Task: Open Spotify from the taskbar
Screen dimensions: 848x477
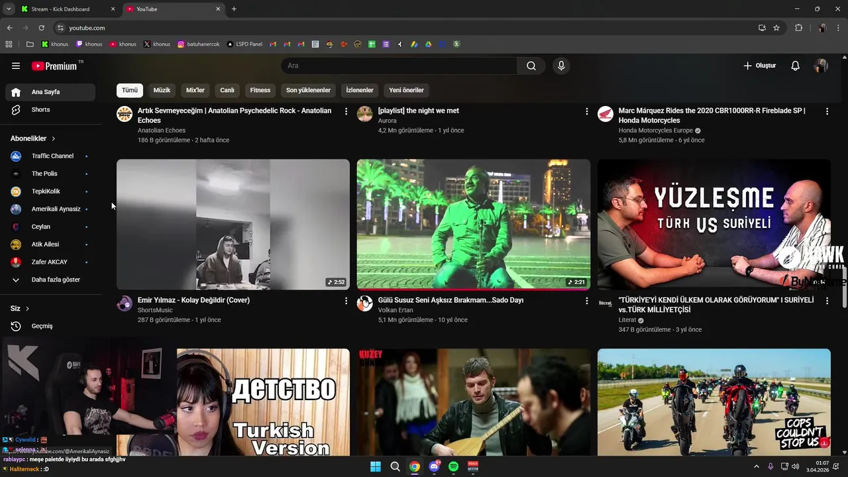Action: (453, 466)
